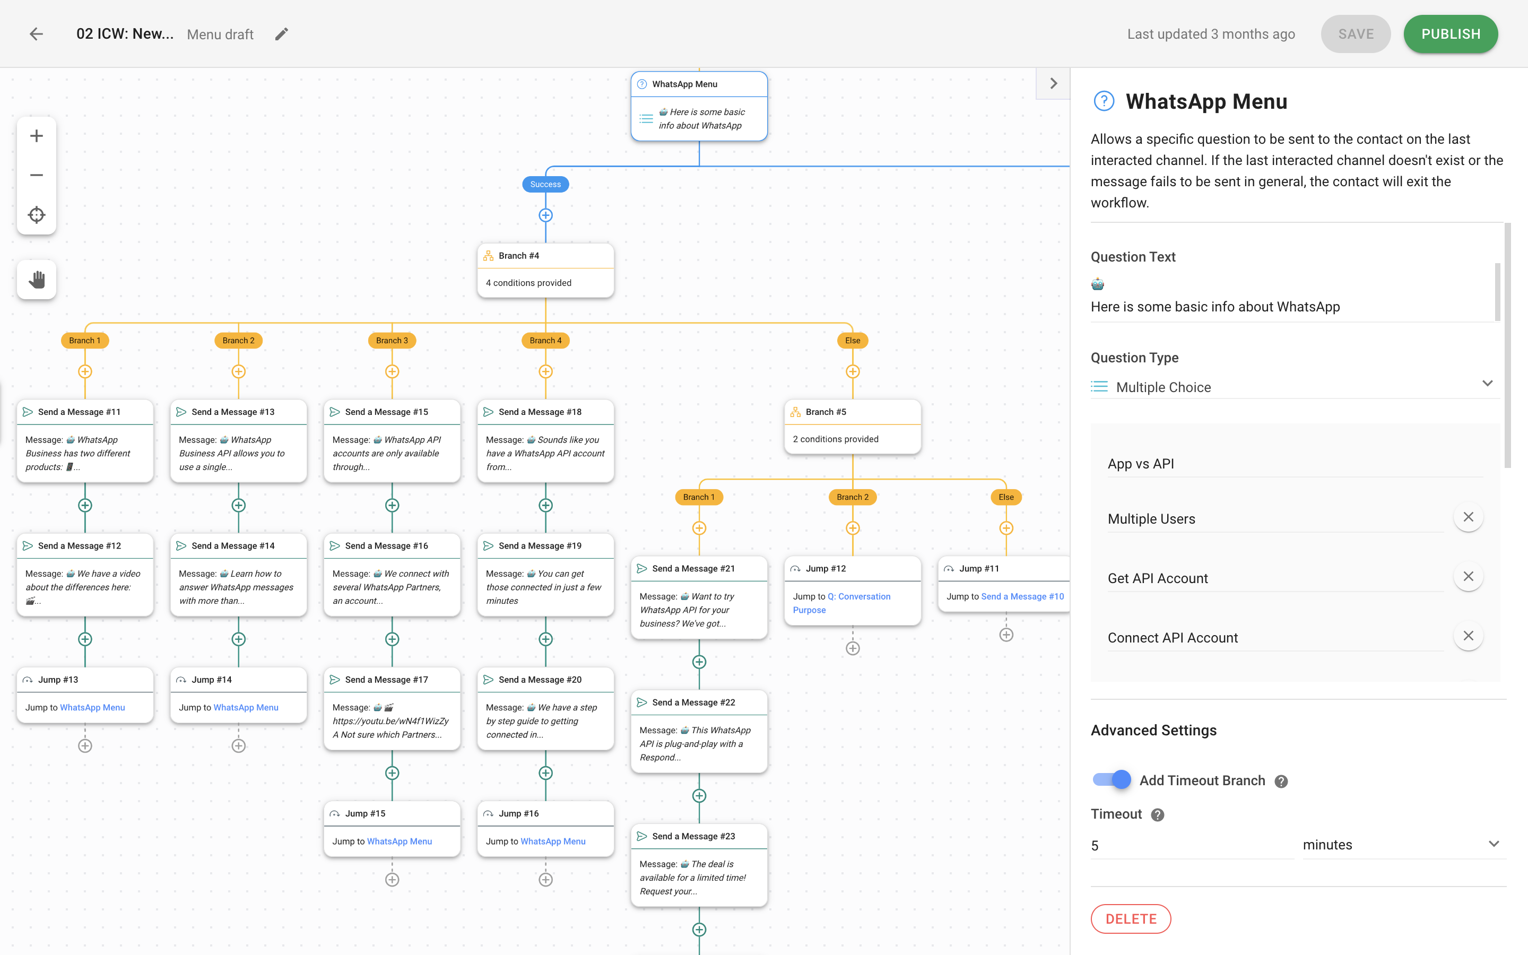The width and height of the screenshot is (1528, 955).
Task: Add a step below Send a Message #11
Action: coord(84,505)
